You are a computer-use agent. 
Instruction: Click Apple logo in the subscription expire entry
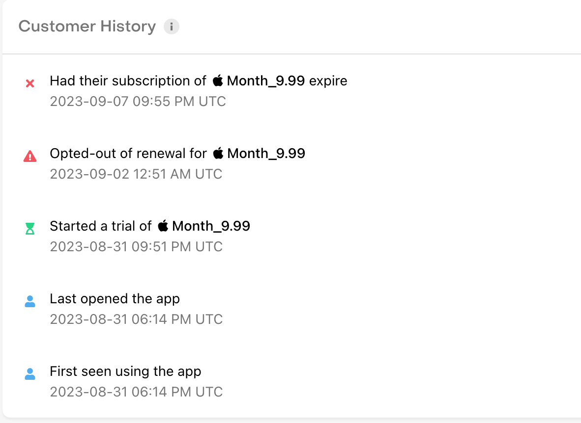coord(218,80)
